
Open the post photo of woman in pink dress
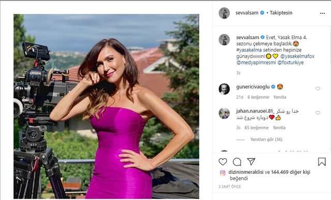click(x=106, y=106)
